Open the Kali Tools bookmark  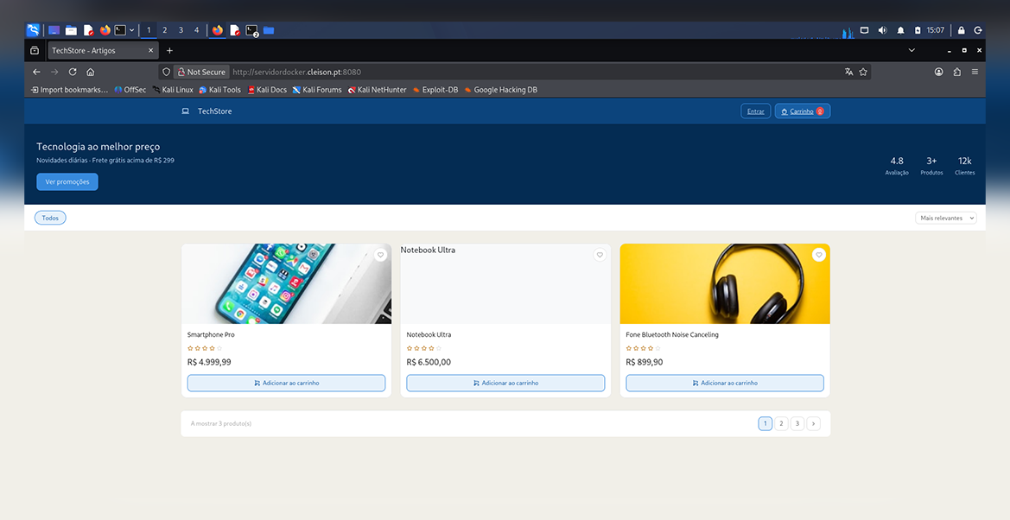click(x=219, y=90)
